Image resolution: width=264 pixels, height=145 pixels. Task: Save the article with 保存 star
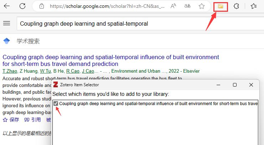coord(11,120)
